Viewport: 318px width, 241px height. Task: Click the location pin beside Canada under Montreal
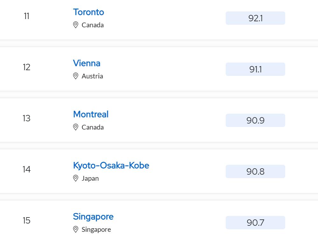point(76,127)
